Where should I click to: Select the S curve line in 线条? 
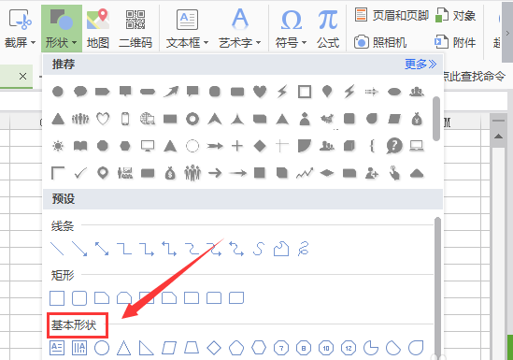tap(259, 249)
